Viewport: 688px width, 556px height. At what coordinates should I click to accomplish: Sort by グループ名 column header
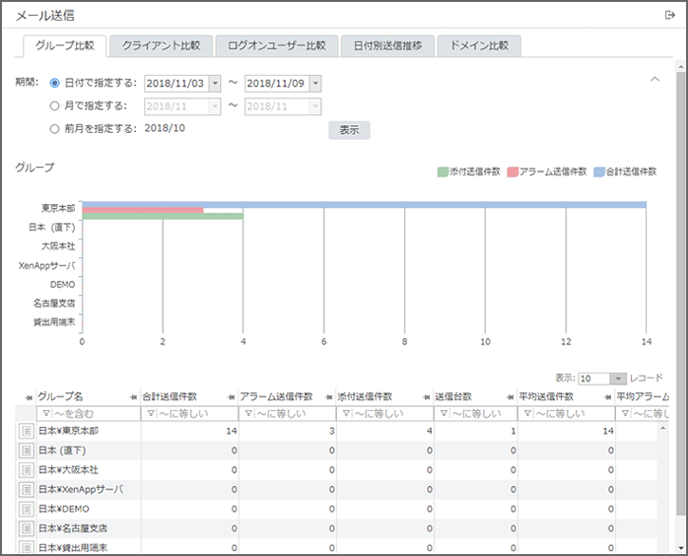(x=60, y=396)
